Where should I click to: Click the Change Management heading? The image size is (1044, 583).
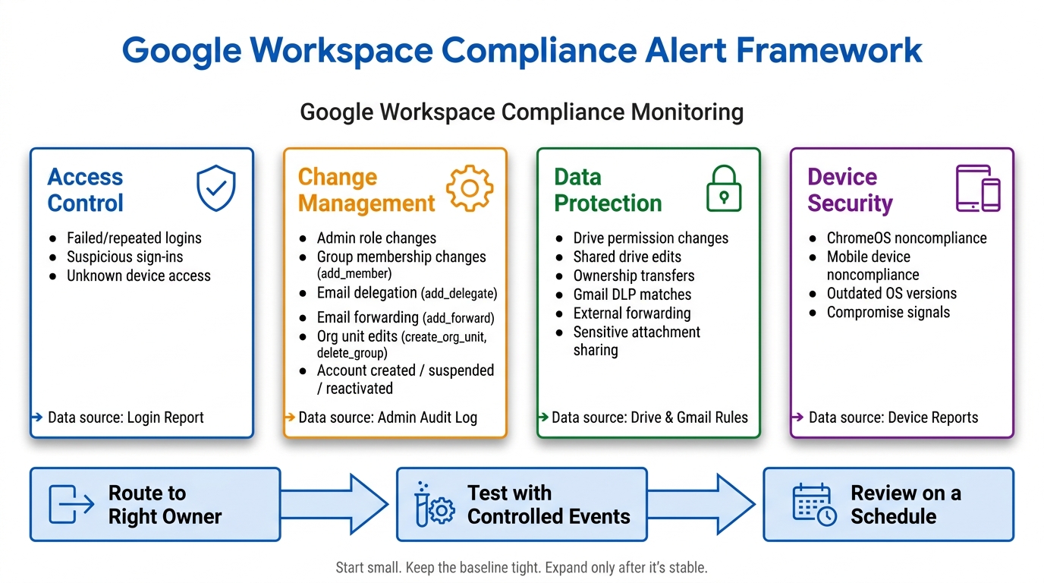(x=366, y=190)
